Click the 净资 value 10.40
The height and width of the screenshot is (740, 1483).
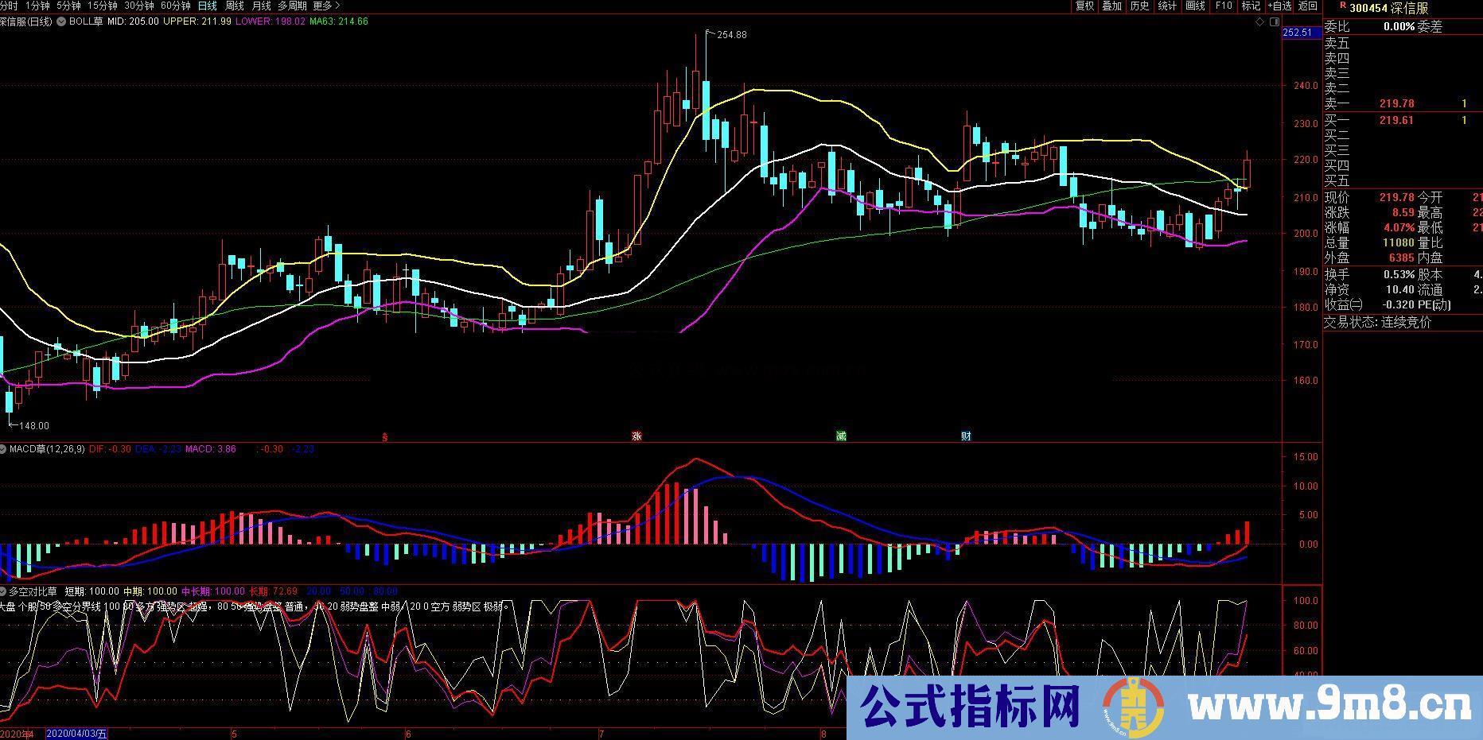(1400, 289)
